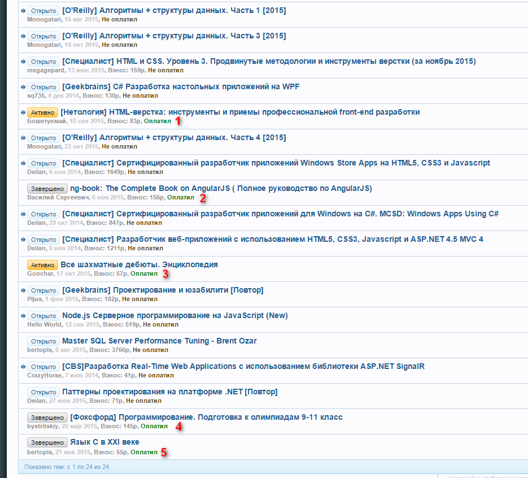This screenshot has width=528, height=478.
Task: Open author Бошетунмай's profile
Action: pos(46,121)
